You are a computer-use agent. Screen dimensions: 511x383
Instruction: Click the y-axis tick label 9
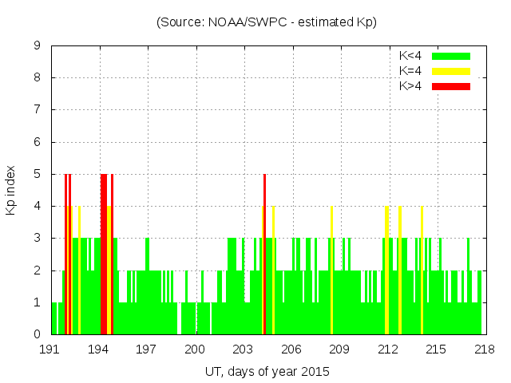click(x=38, y=46)
